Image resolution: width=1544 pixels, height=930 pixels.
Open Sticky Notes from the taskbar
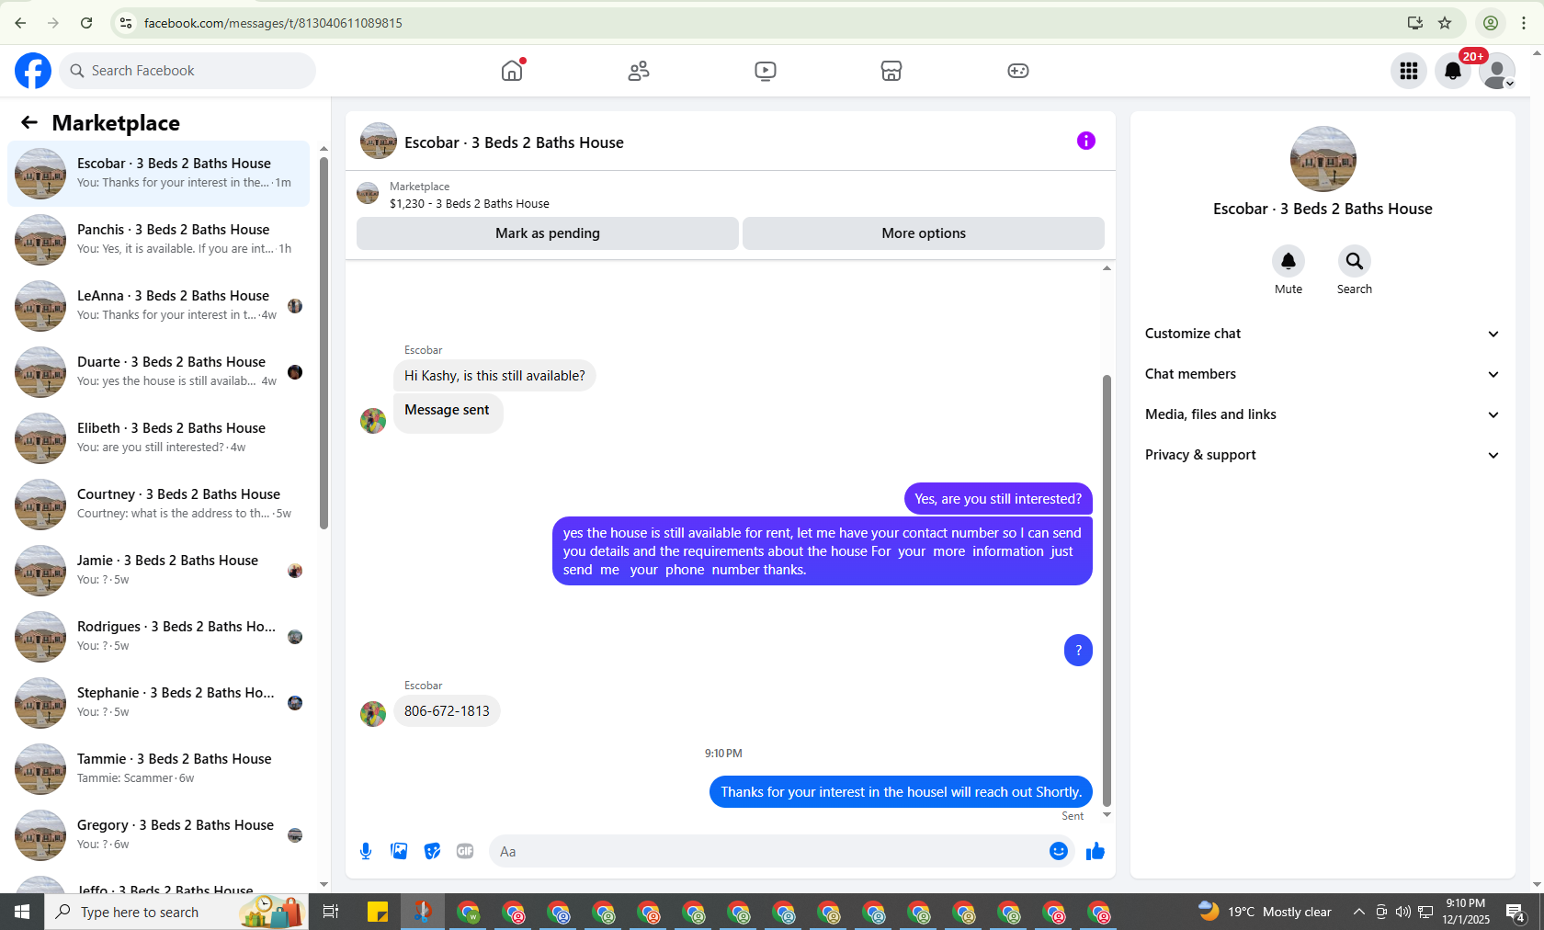378,912
